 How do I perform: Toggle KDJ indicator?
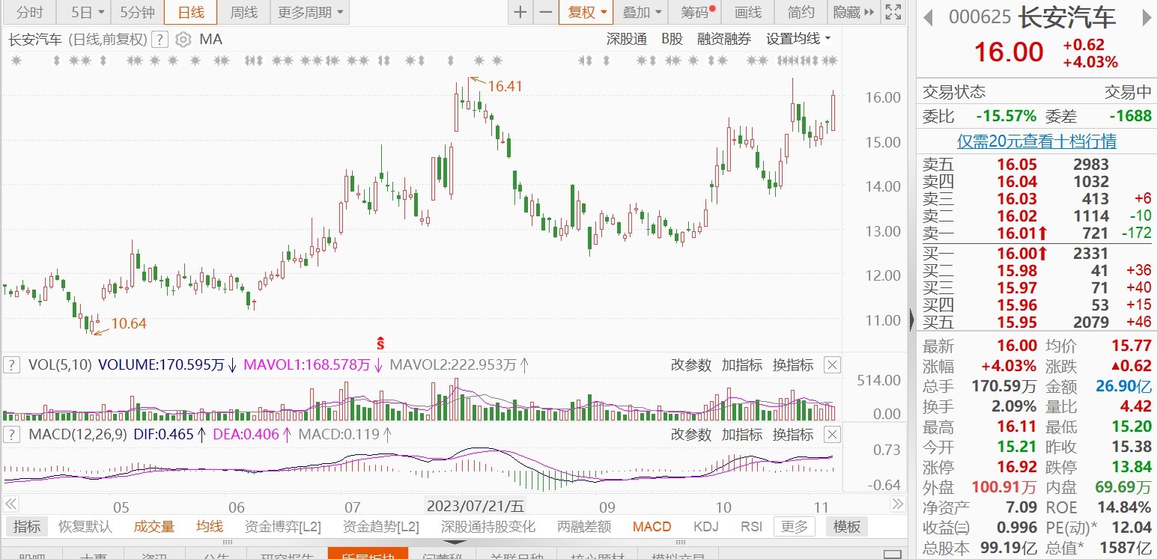[x=706, y=527]
